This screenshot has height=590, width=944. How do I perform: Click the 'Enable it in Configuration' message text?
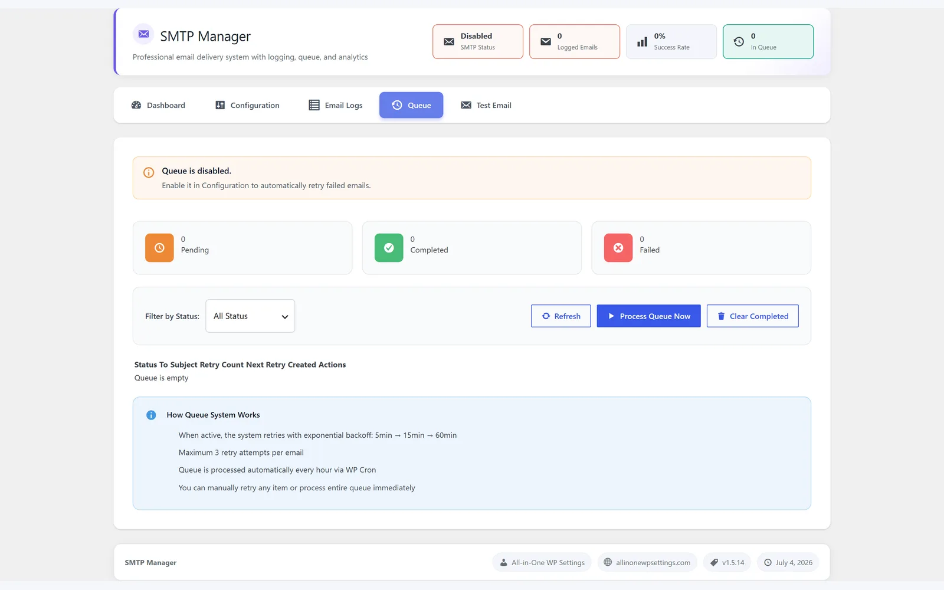(266, 185)
